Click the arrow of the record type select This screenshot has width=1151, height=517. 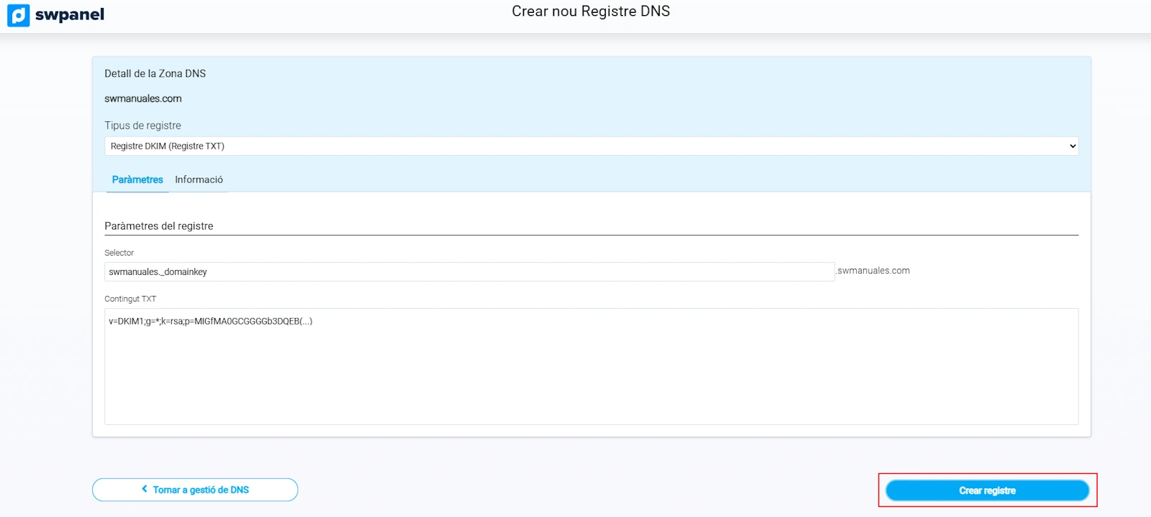pos(1072,146)
